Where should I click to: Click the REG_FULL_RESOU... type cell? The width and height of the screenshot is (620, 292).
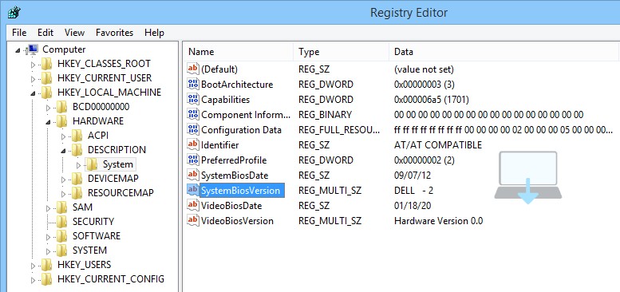coord(339,129)
